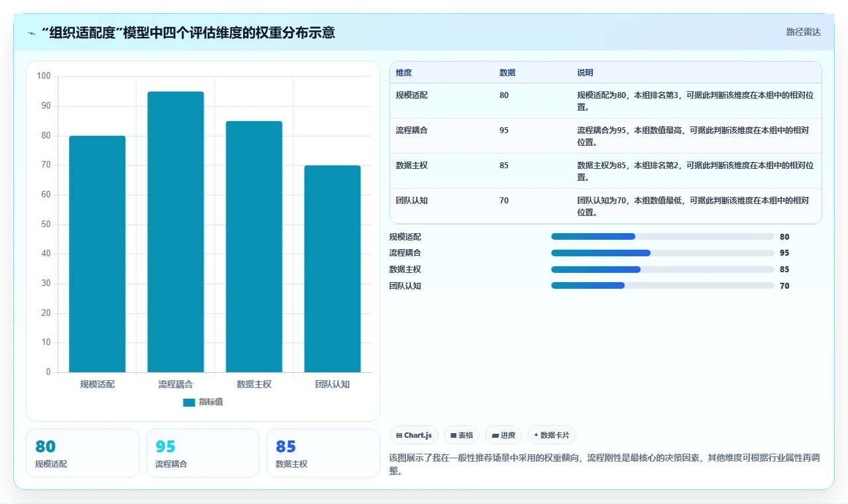Click 流程耦合 progress bar showing 95

pos(662,253)
